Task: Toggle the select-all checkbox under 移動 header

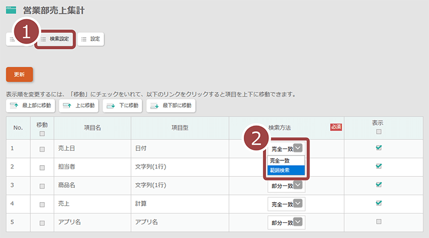Action: (42, 134)
